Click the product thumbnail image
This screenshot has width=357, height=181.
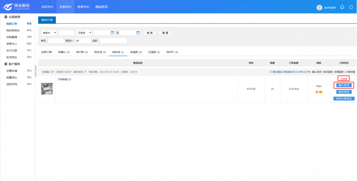point(47,89)
